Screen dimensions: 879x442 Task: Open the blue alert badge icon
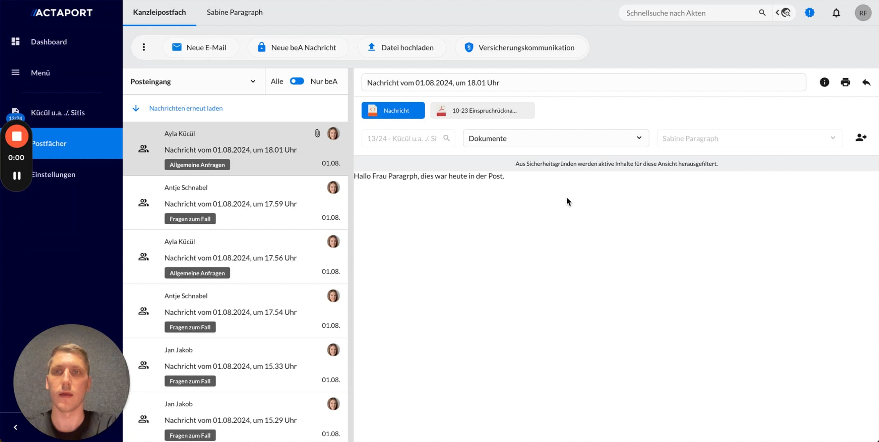[x=809, y=13]
